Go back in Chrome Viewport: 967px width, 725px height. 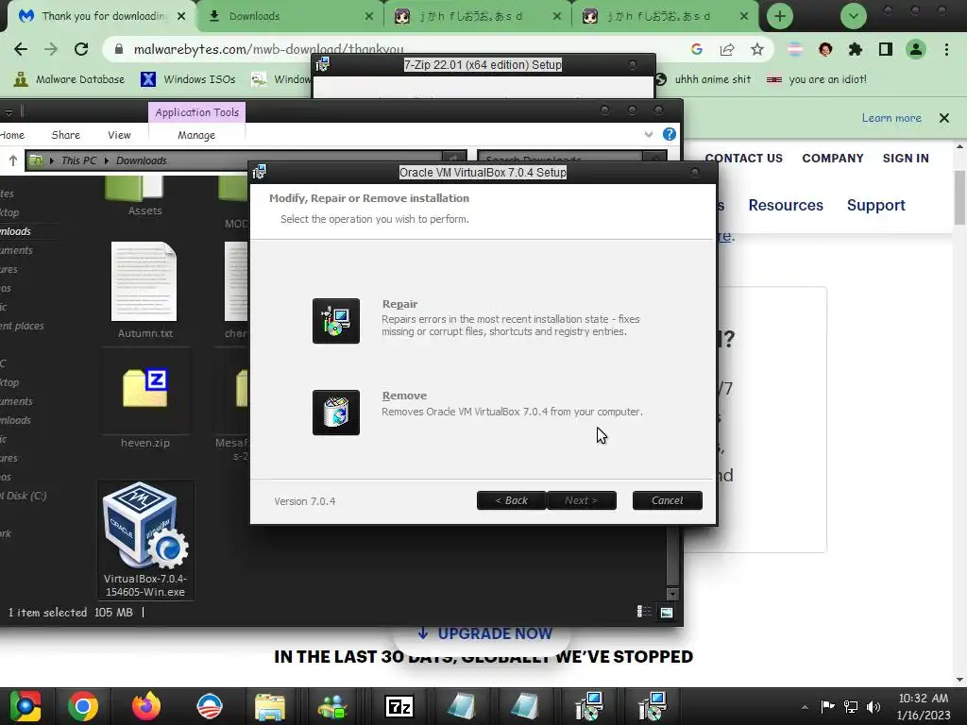click(21, 49)
